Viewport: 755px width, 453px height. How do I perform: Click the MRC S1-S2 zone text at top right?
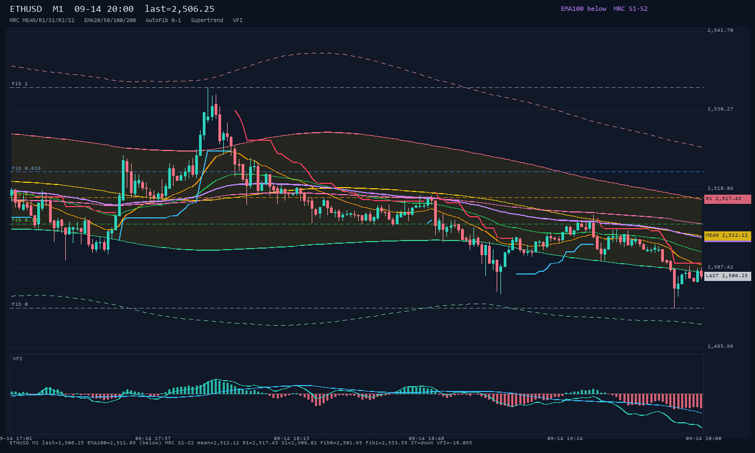coord(630,9)
